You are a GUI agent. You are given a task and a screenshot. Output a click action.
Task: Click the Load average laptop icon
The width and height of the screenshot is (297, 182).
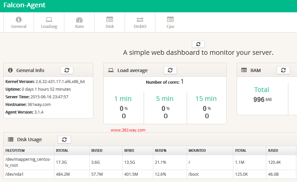point(111,70)
